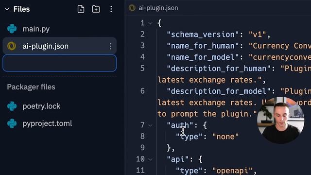Click the icon next to poetry.lock
311x175 pixels.
[12, 106]
